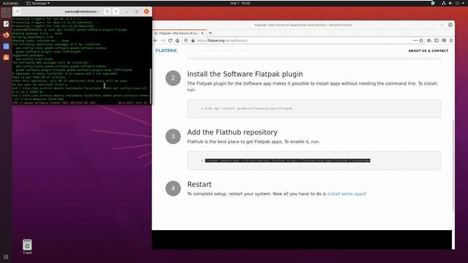This screenshot has height=263, width=468.
Task: Select Terminal icon in dock
Action: tap(6, 12)
